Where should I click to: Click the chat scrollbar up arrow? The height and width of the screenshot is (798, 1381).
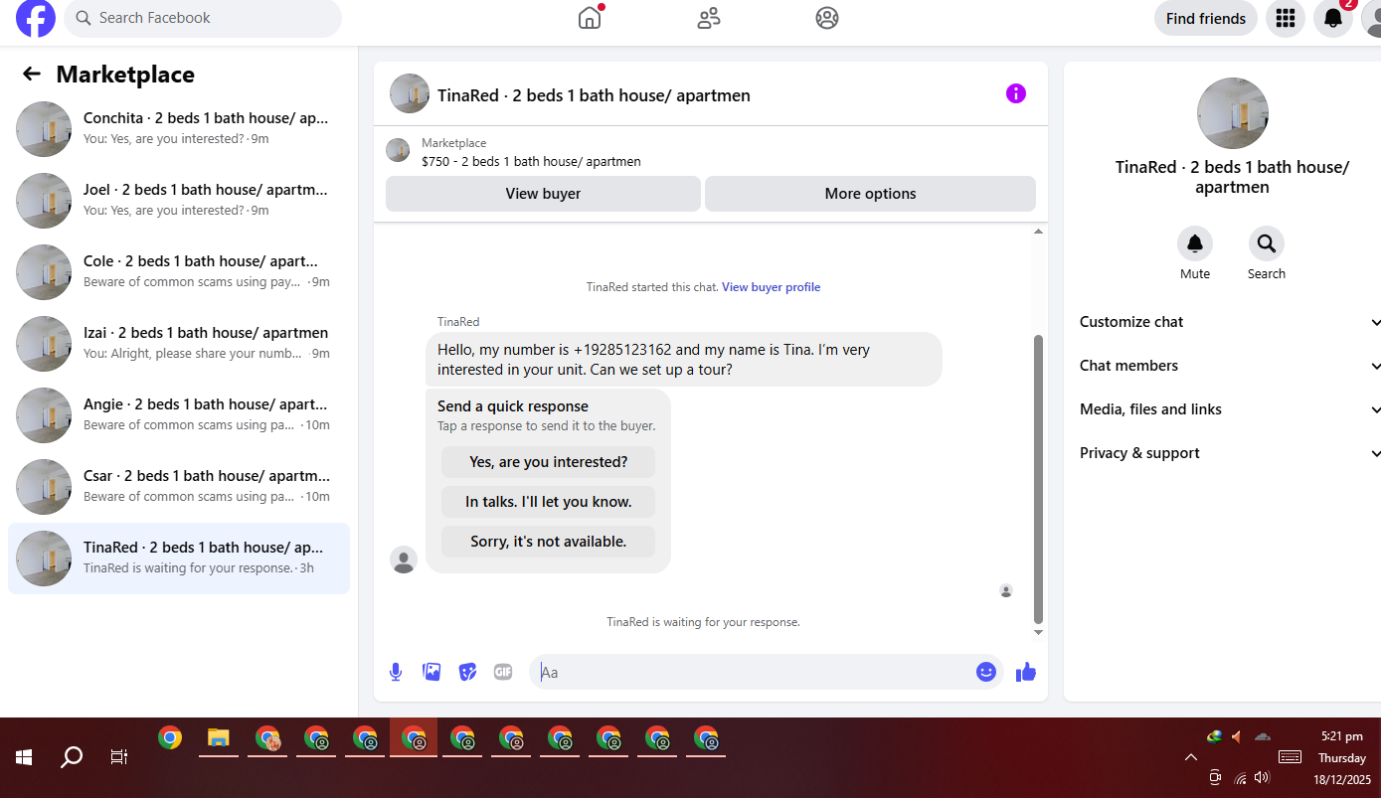1039,232
